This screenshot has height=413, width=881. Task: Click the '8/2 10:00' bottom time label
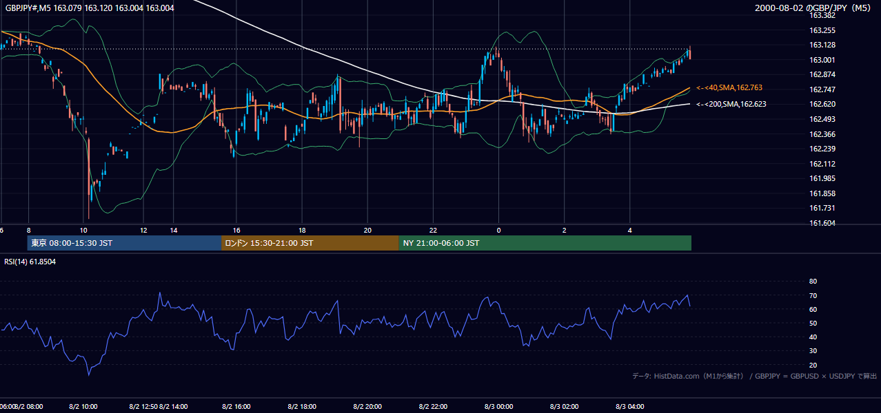(83, 406)
